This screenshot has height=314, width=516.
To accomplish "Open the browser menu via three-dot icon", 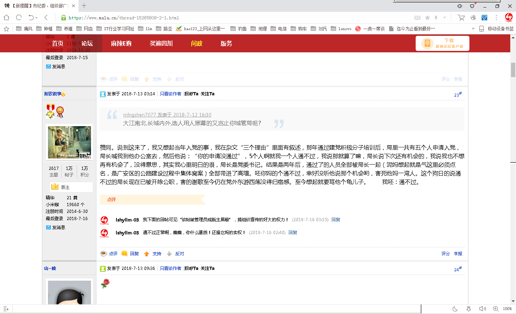I will click(x=496, y=17).
